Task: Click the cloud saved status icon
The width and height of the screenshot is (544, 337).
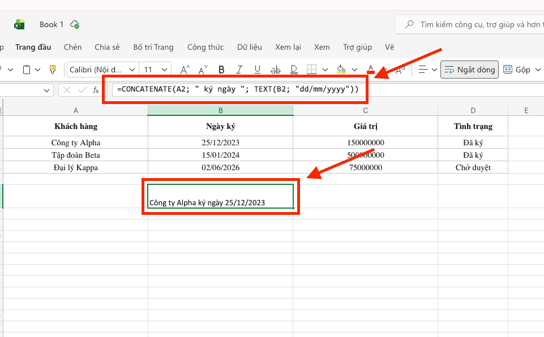Action: pyautogui.click(x=75, y=25)
